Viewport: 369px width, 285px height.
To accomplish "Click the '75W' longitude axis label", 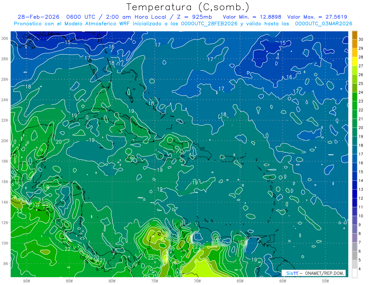I will pyautogui.click(x=155, y=281).
